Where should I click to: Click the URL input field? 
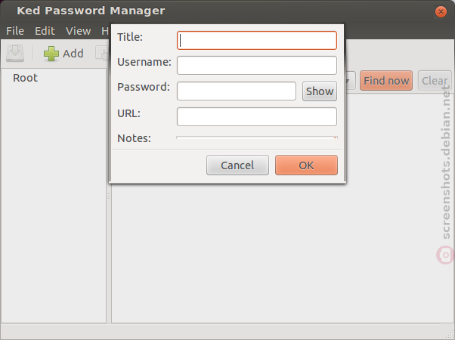coord(257,116)
